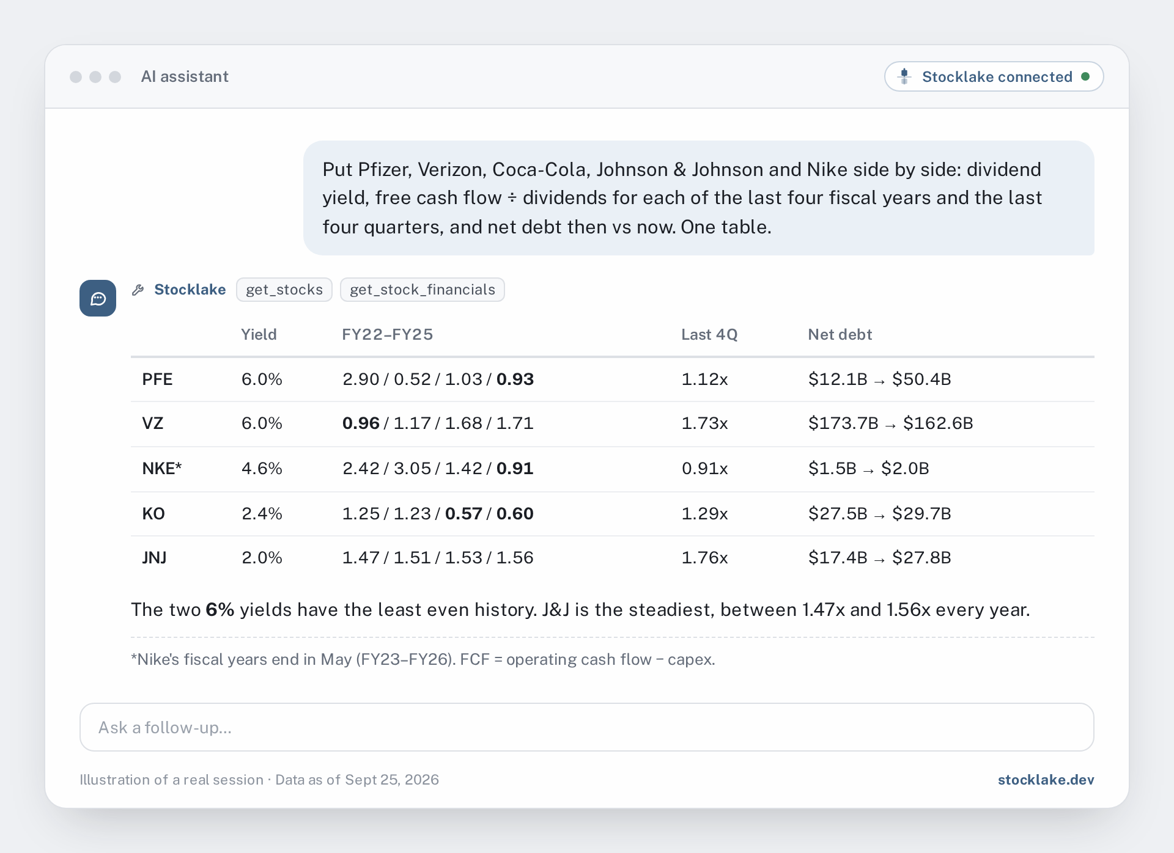Click net debt $12.1B → $50.4B
This screenshot has height=853, width=1174.
click(x=879, y=379)
